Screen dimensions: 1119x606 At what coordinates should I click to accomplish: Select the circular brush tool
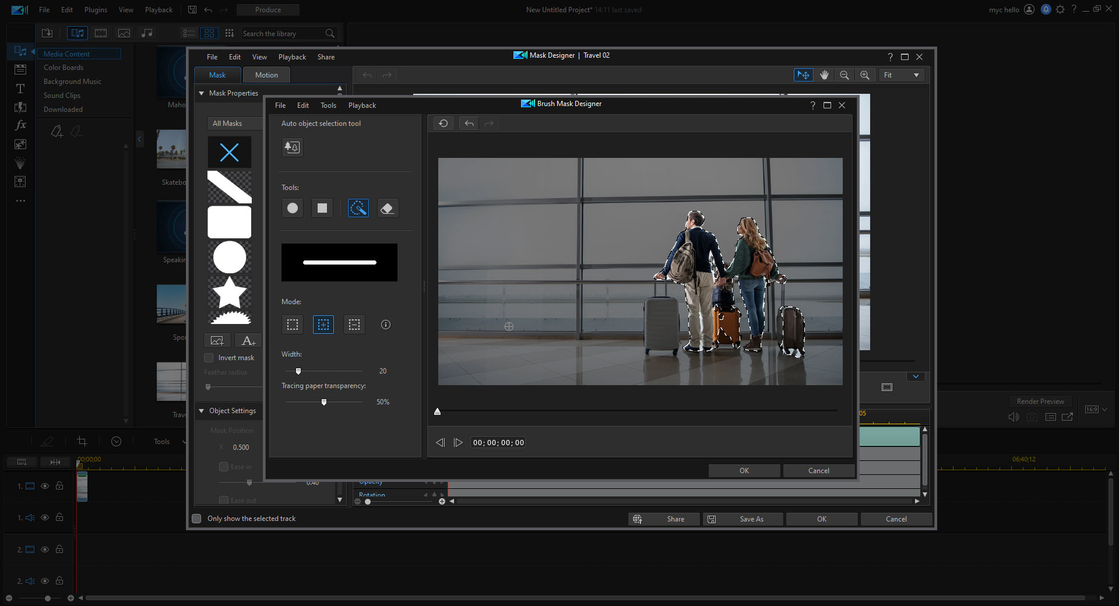tap(292, 208)
